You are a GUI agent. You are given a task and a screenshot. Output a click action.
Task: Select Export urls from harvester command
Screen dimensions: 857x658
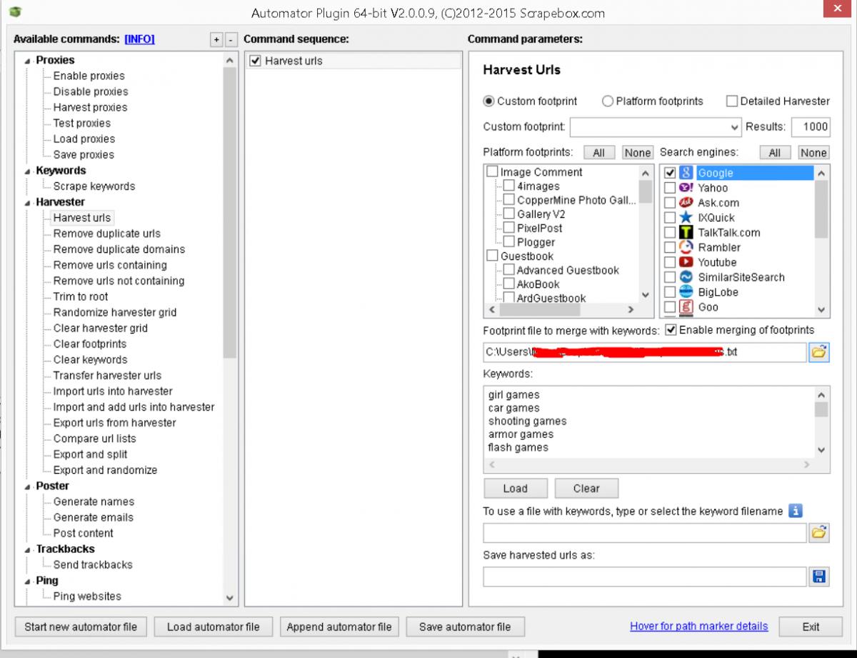[115, 423]
